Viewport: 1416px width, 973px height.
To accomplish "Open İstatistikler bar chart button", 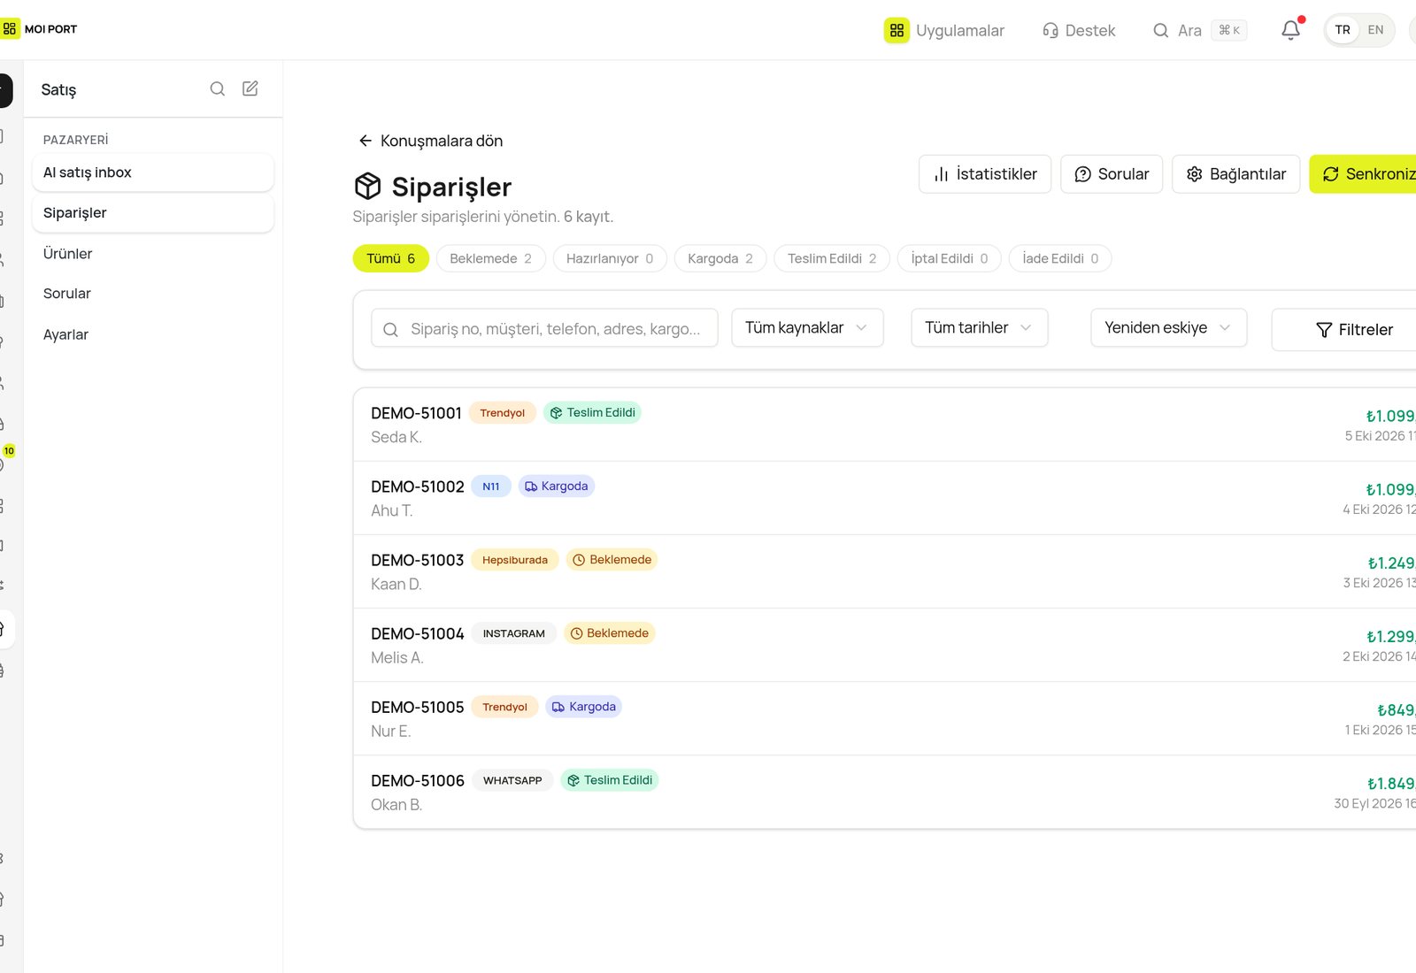I will tap(985, 174).
